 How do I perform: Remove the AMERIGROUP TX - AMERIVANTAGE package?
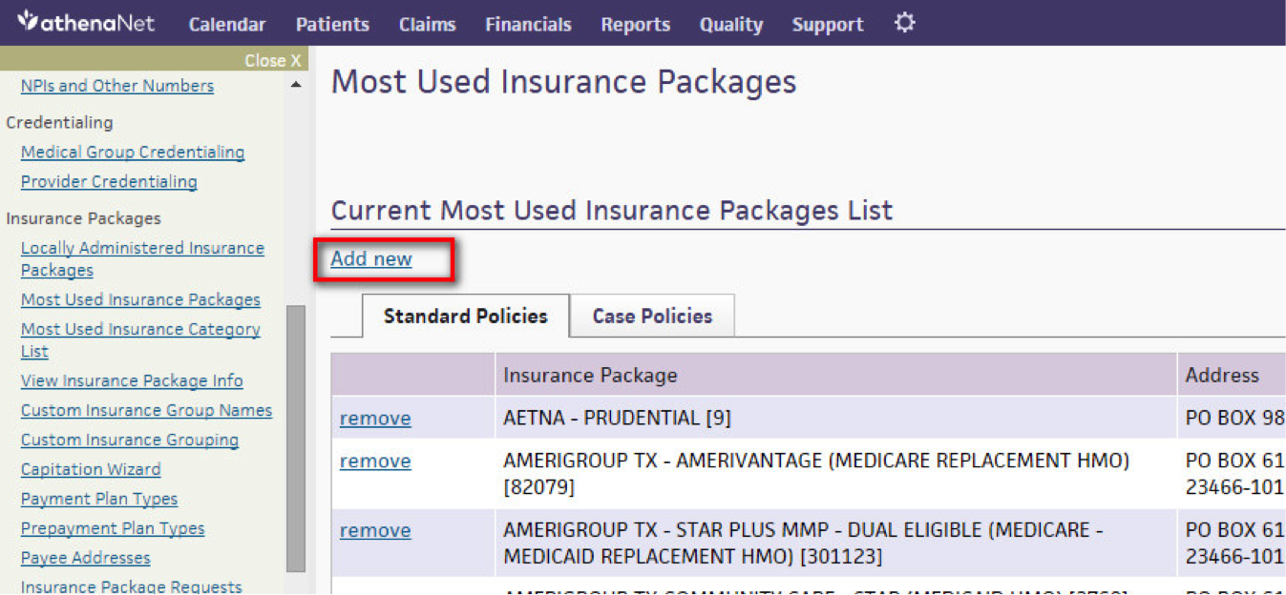375,461
